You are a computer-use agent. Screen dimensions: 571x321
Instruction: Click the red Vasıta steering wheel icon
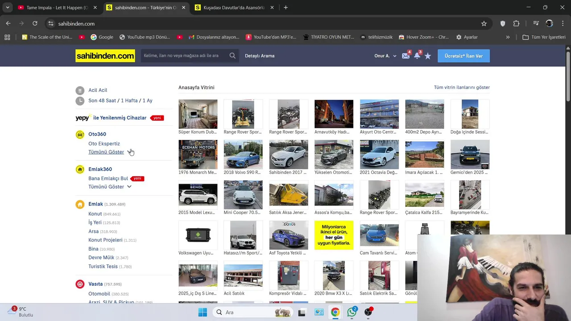tap(80, 284)
